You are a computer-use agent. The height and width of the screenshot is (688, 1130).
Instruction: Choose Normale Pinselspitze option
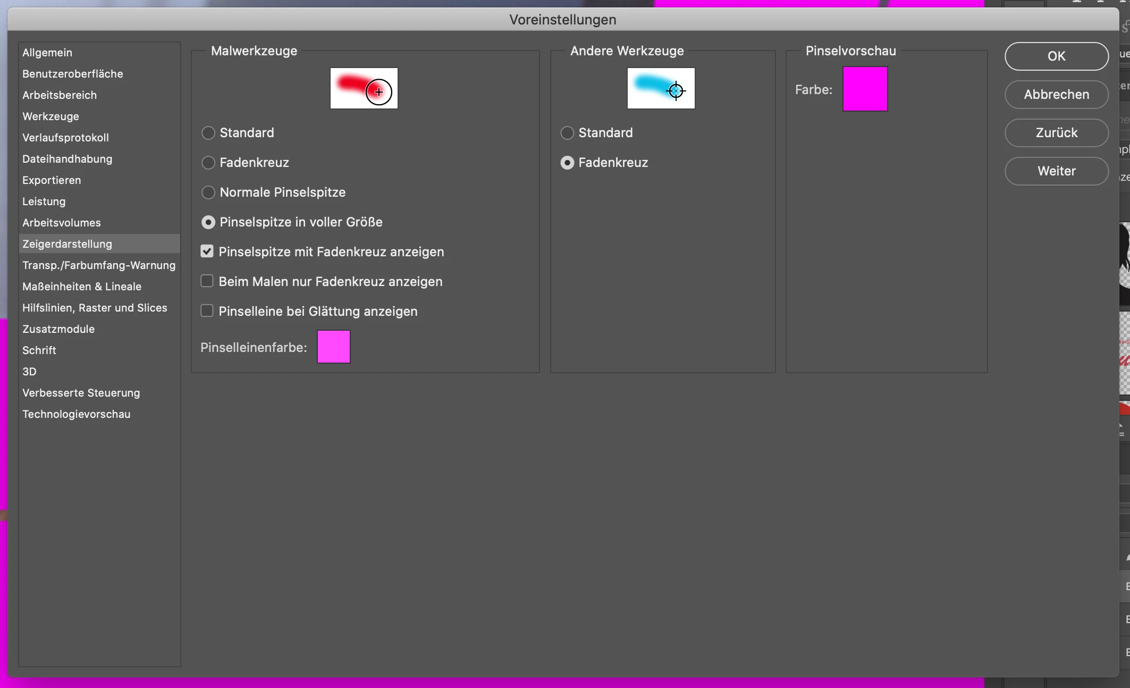tap(208, 192)
